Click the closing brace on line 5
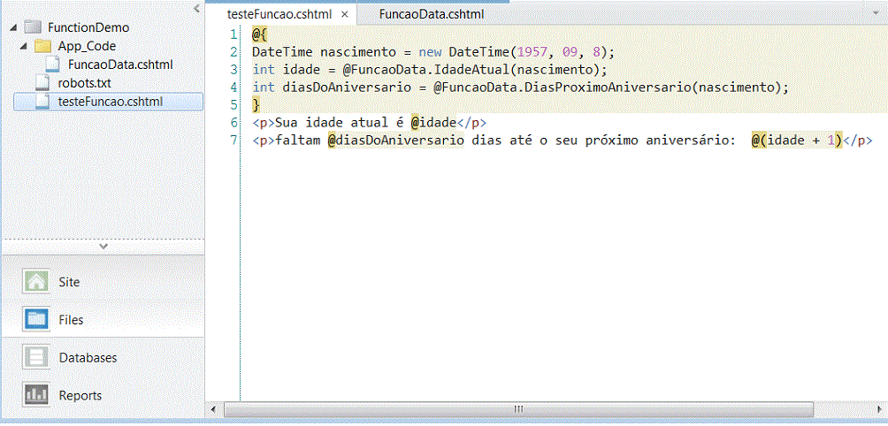 (x=256, y=104)
